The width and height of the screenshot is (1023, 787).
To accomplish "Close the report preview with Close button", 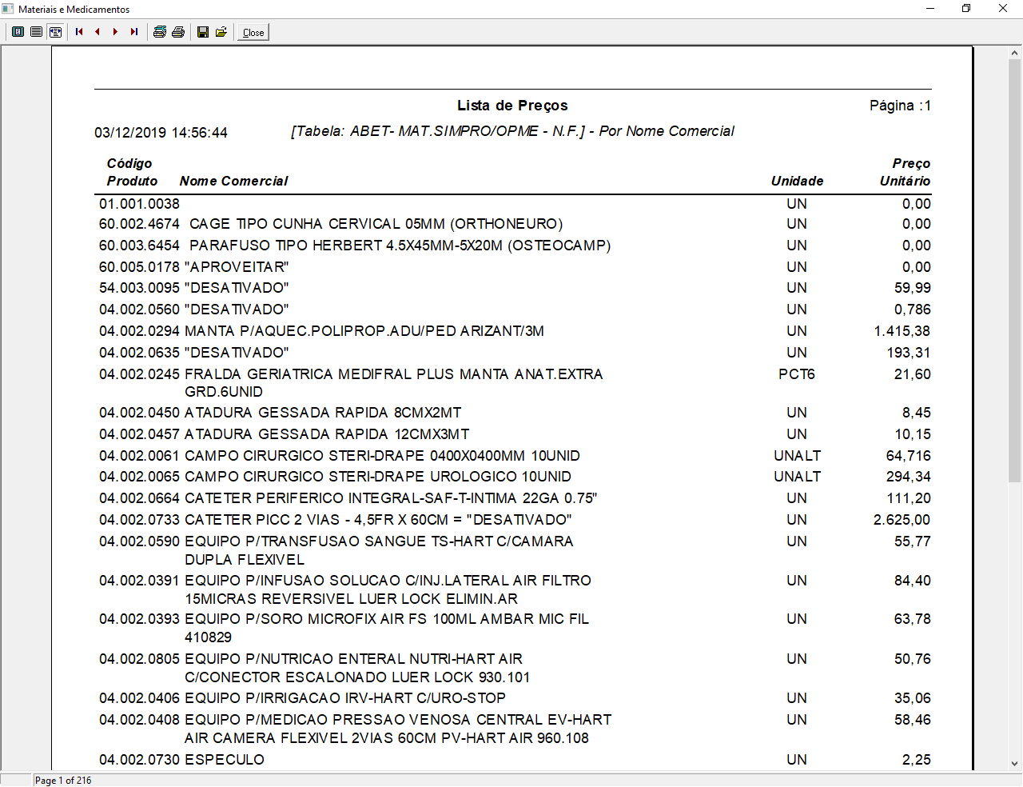I will (x=253, y=32).
